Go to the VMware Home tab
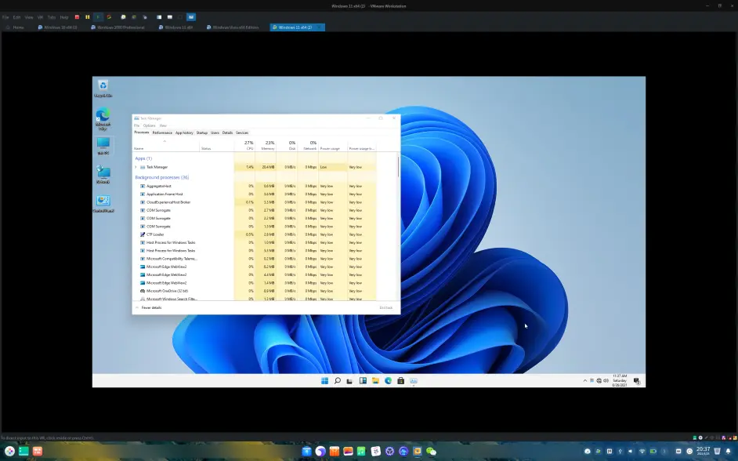Viewport: 738px width, 461px height. 15,27
